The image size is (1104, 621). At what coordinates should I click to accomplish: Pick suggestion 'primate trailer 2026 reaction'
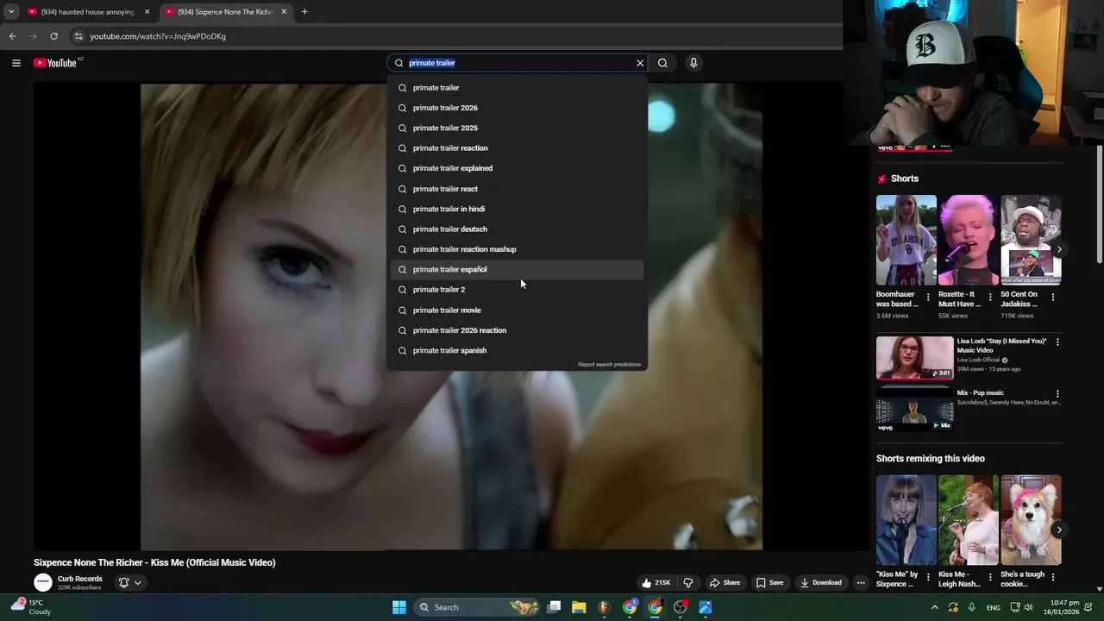click(517, 330)
